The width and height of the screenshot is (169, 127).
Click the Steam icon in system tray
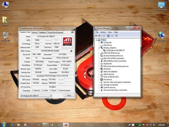129,125
